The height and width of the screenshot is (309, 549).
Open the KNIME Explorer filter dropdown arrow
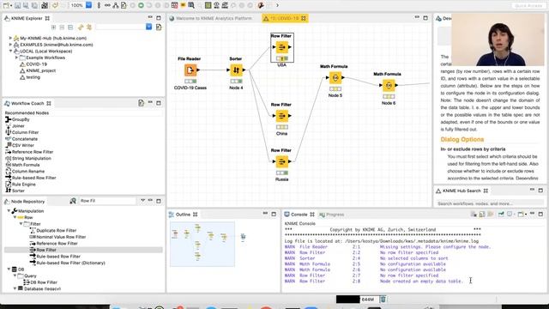148,27
